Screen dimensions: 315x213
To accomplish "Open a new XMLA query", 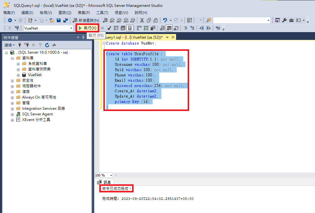I will click(126, 20).
